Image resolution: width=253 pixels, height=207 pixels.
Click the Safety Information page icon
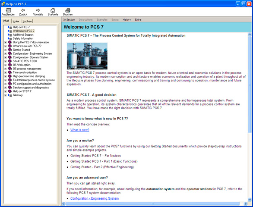pos(10,38)
